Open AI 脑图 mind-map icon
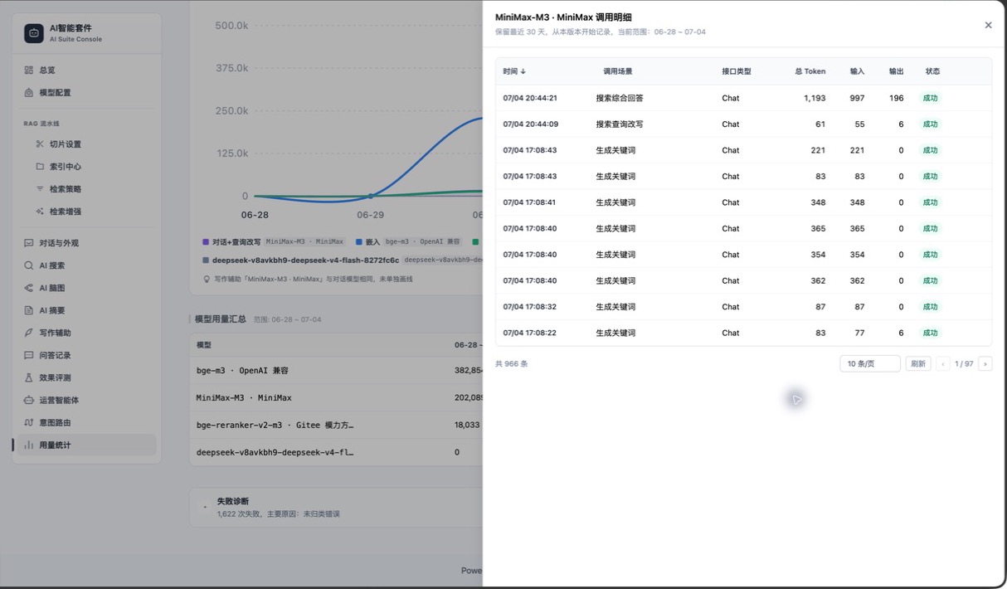 tap(29, 288)
